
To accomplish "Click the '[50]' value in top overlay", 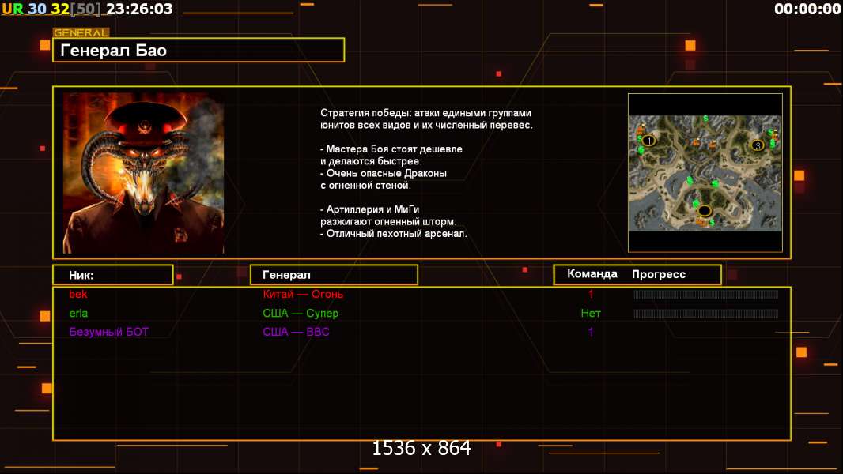I will 85,9.
